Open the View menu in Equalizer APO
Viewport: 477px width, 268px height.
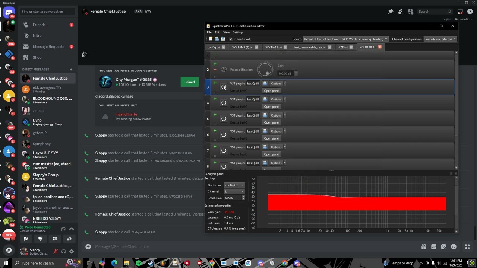point(226,32)
